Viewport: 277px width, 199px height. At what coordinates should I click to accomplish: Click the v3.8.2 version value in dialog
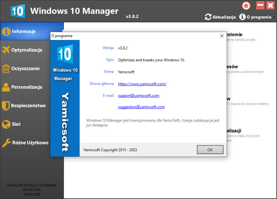122,48
